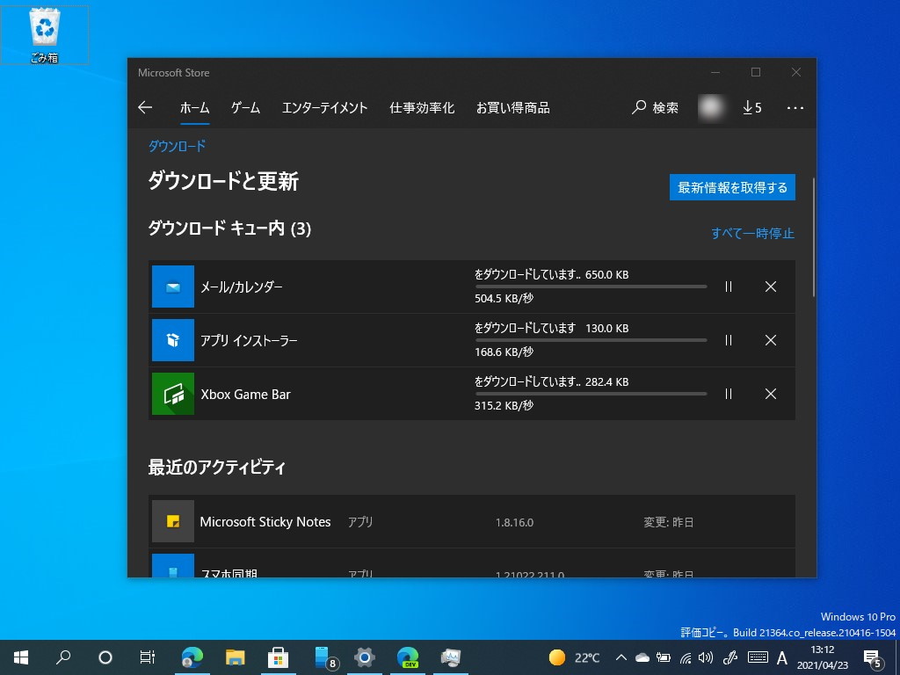Expand hidden icons in the system tray
The height and width of the screenshot is (675, 900).
(621, 657)
